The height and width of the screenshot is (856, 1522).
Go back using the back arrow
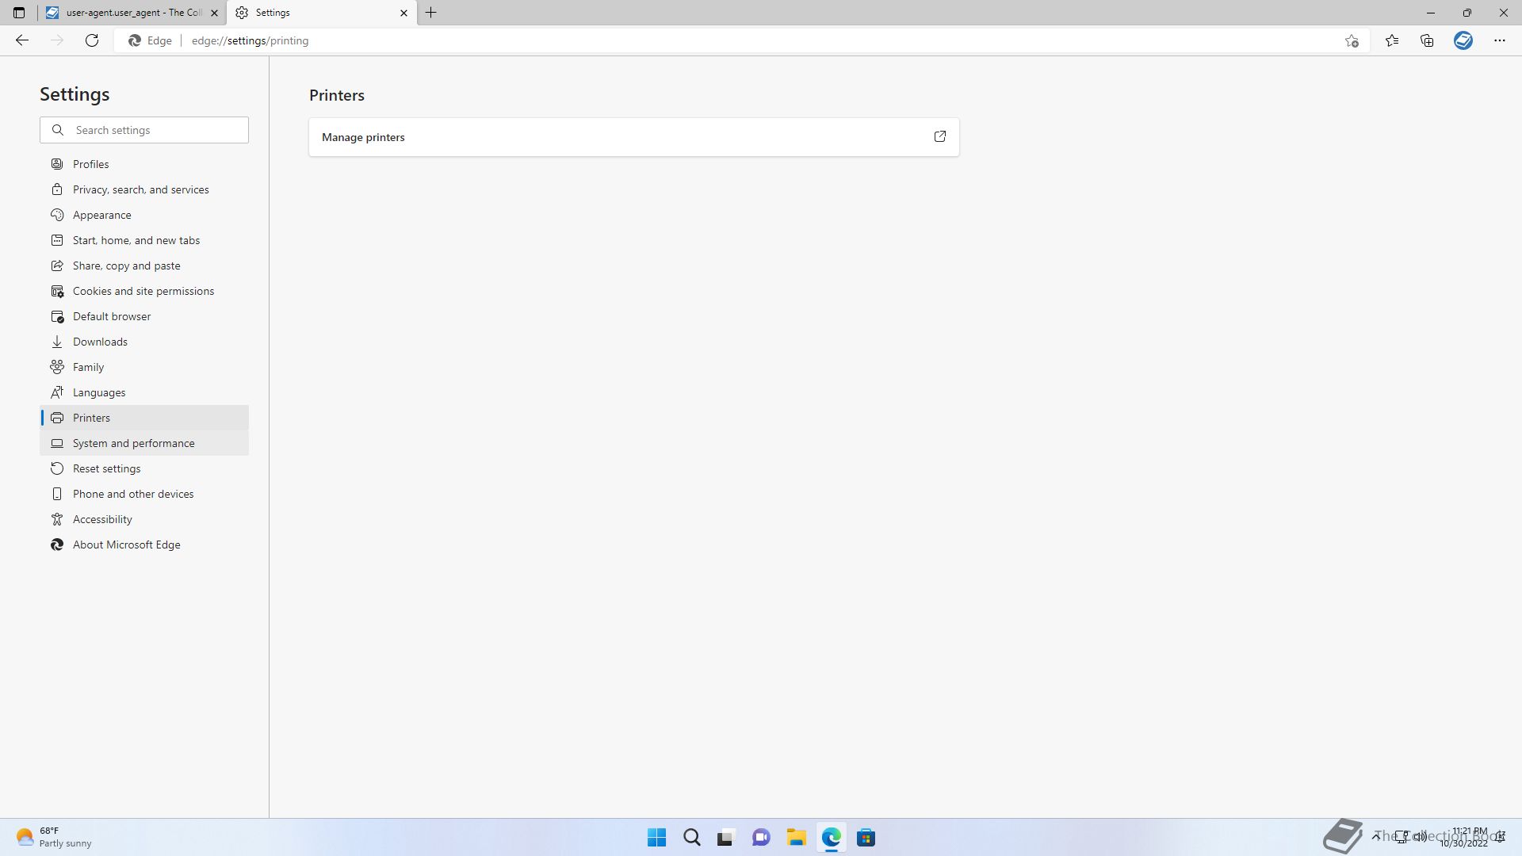pos(22,40)
